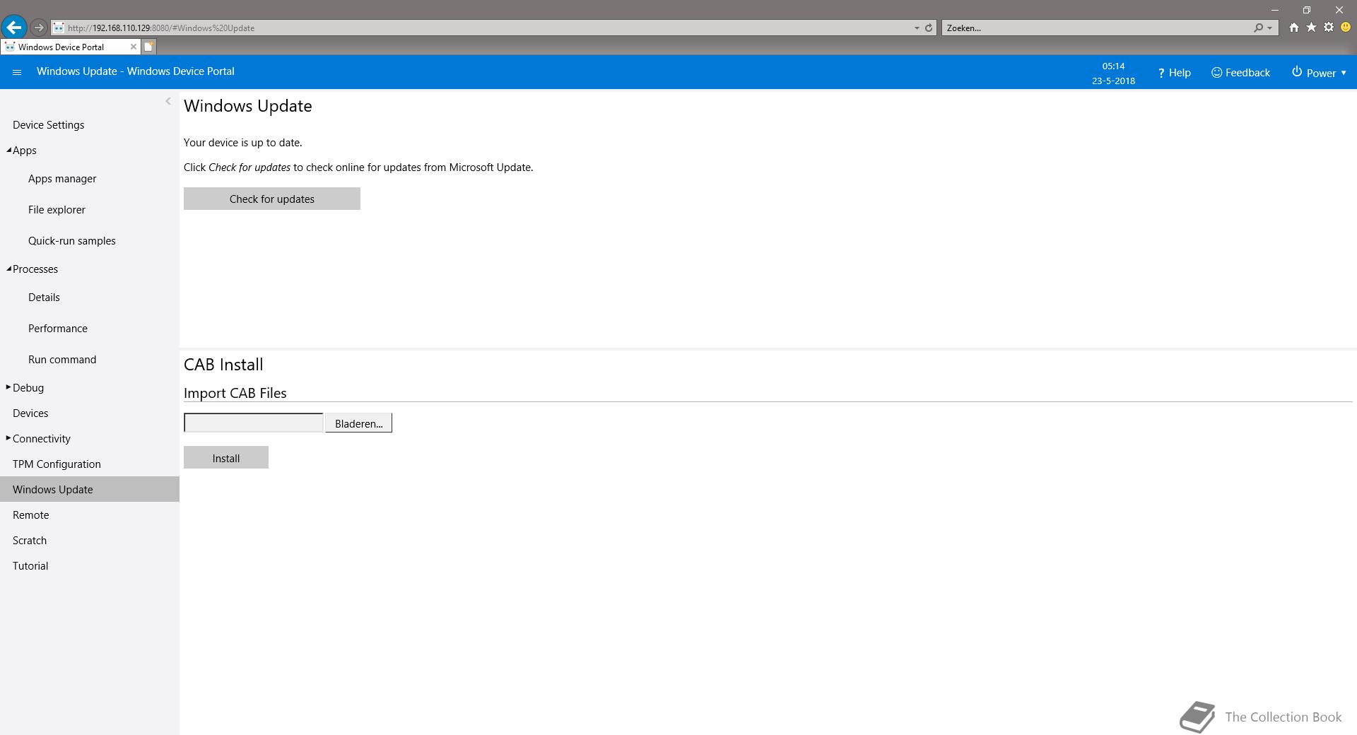The height and width of the screenshot is (735, 1357).
Task: Open Remote in the sidebar
Action: click(x=30, y=515)
